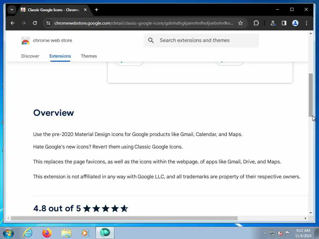Minimize the Chrome window

278,9
